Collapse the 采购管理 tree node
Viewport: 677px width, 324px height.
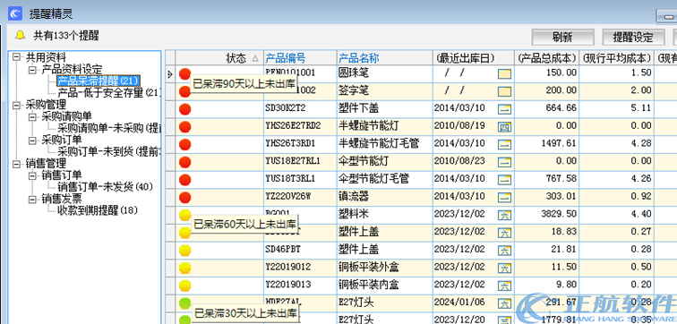16,105
